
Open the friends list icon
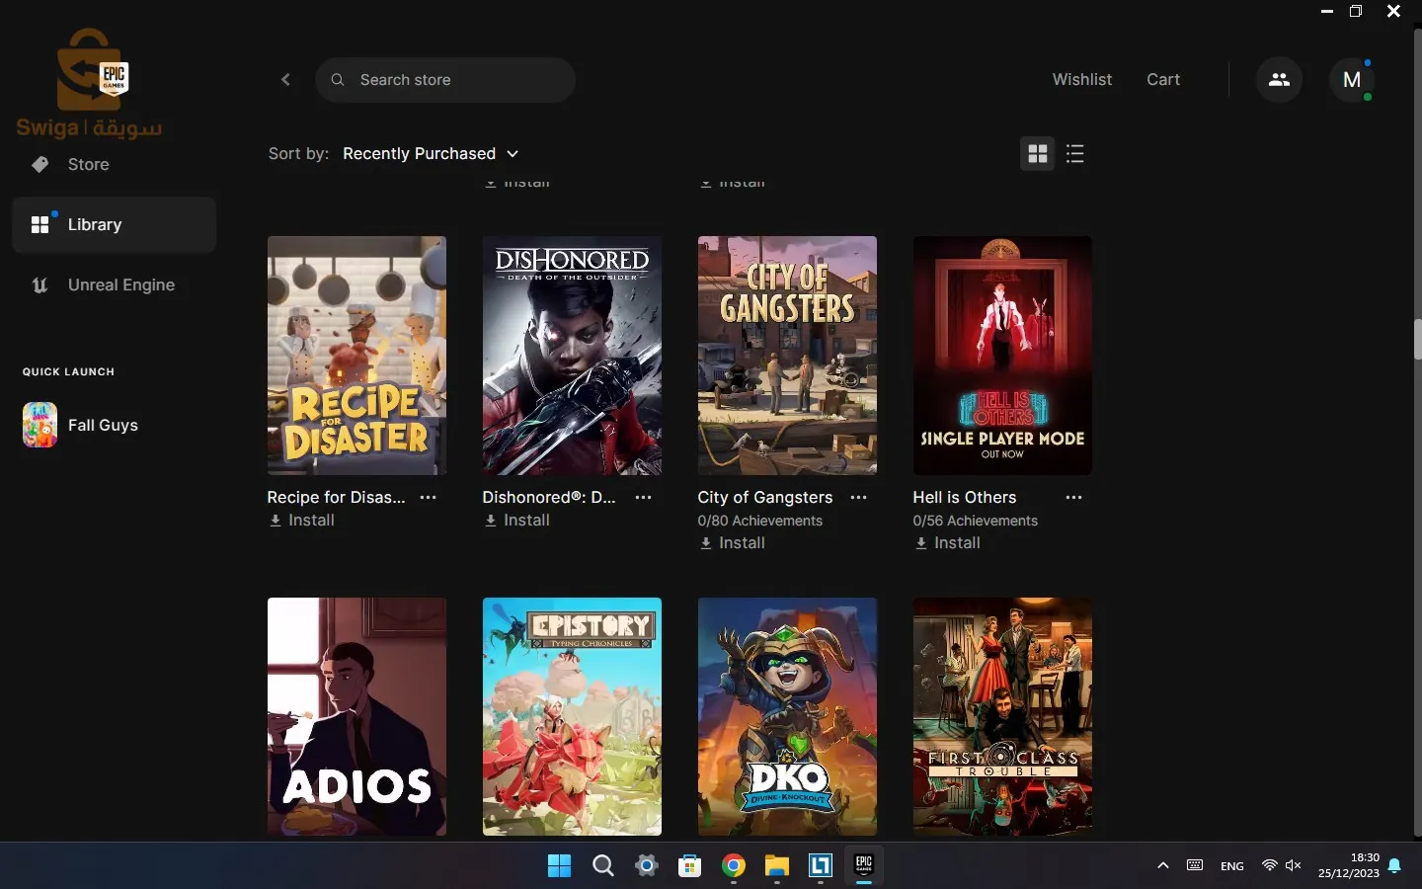click(1279, 79)
